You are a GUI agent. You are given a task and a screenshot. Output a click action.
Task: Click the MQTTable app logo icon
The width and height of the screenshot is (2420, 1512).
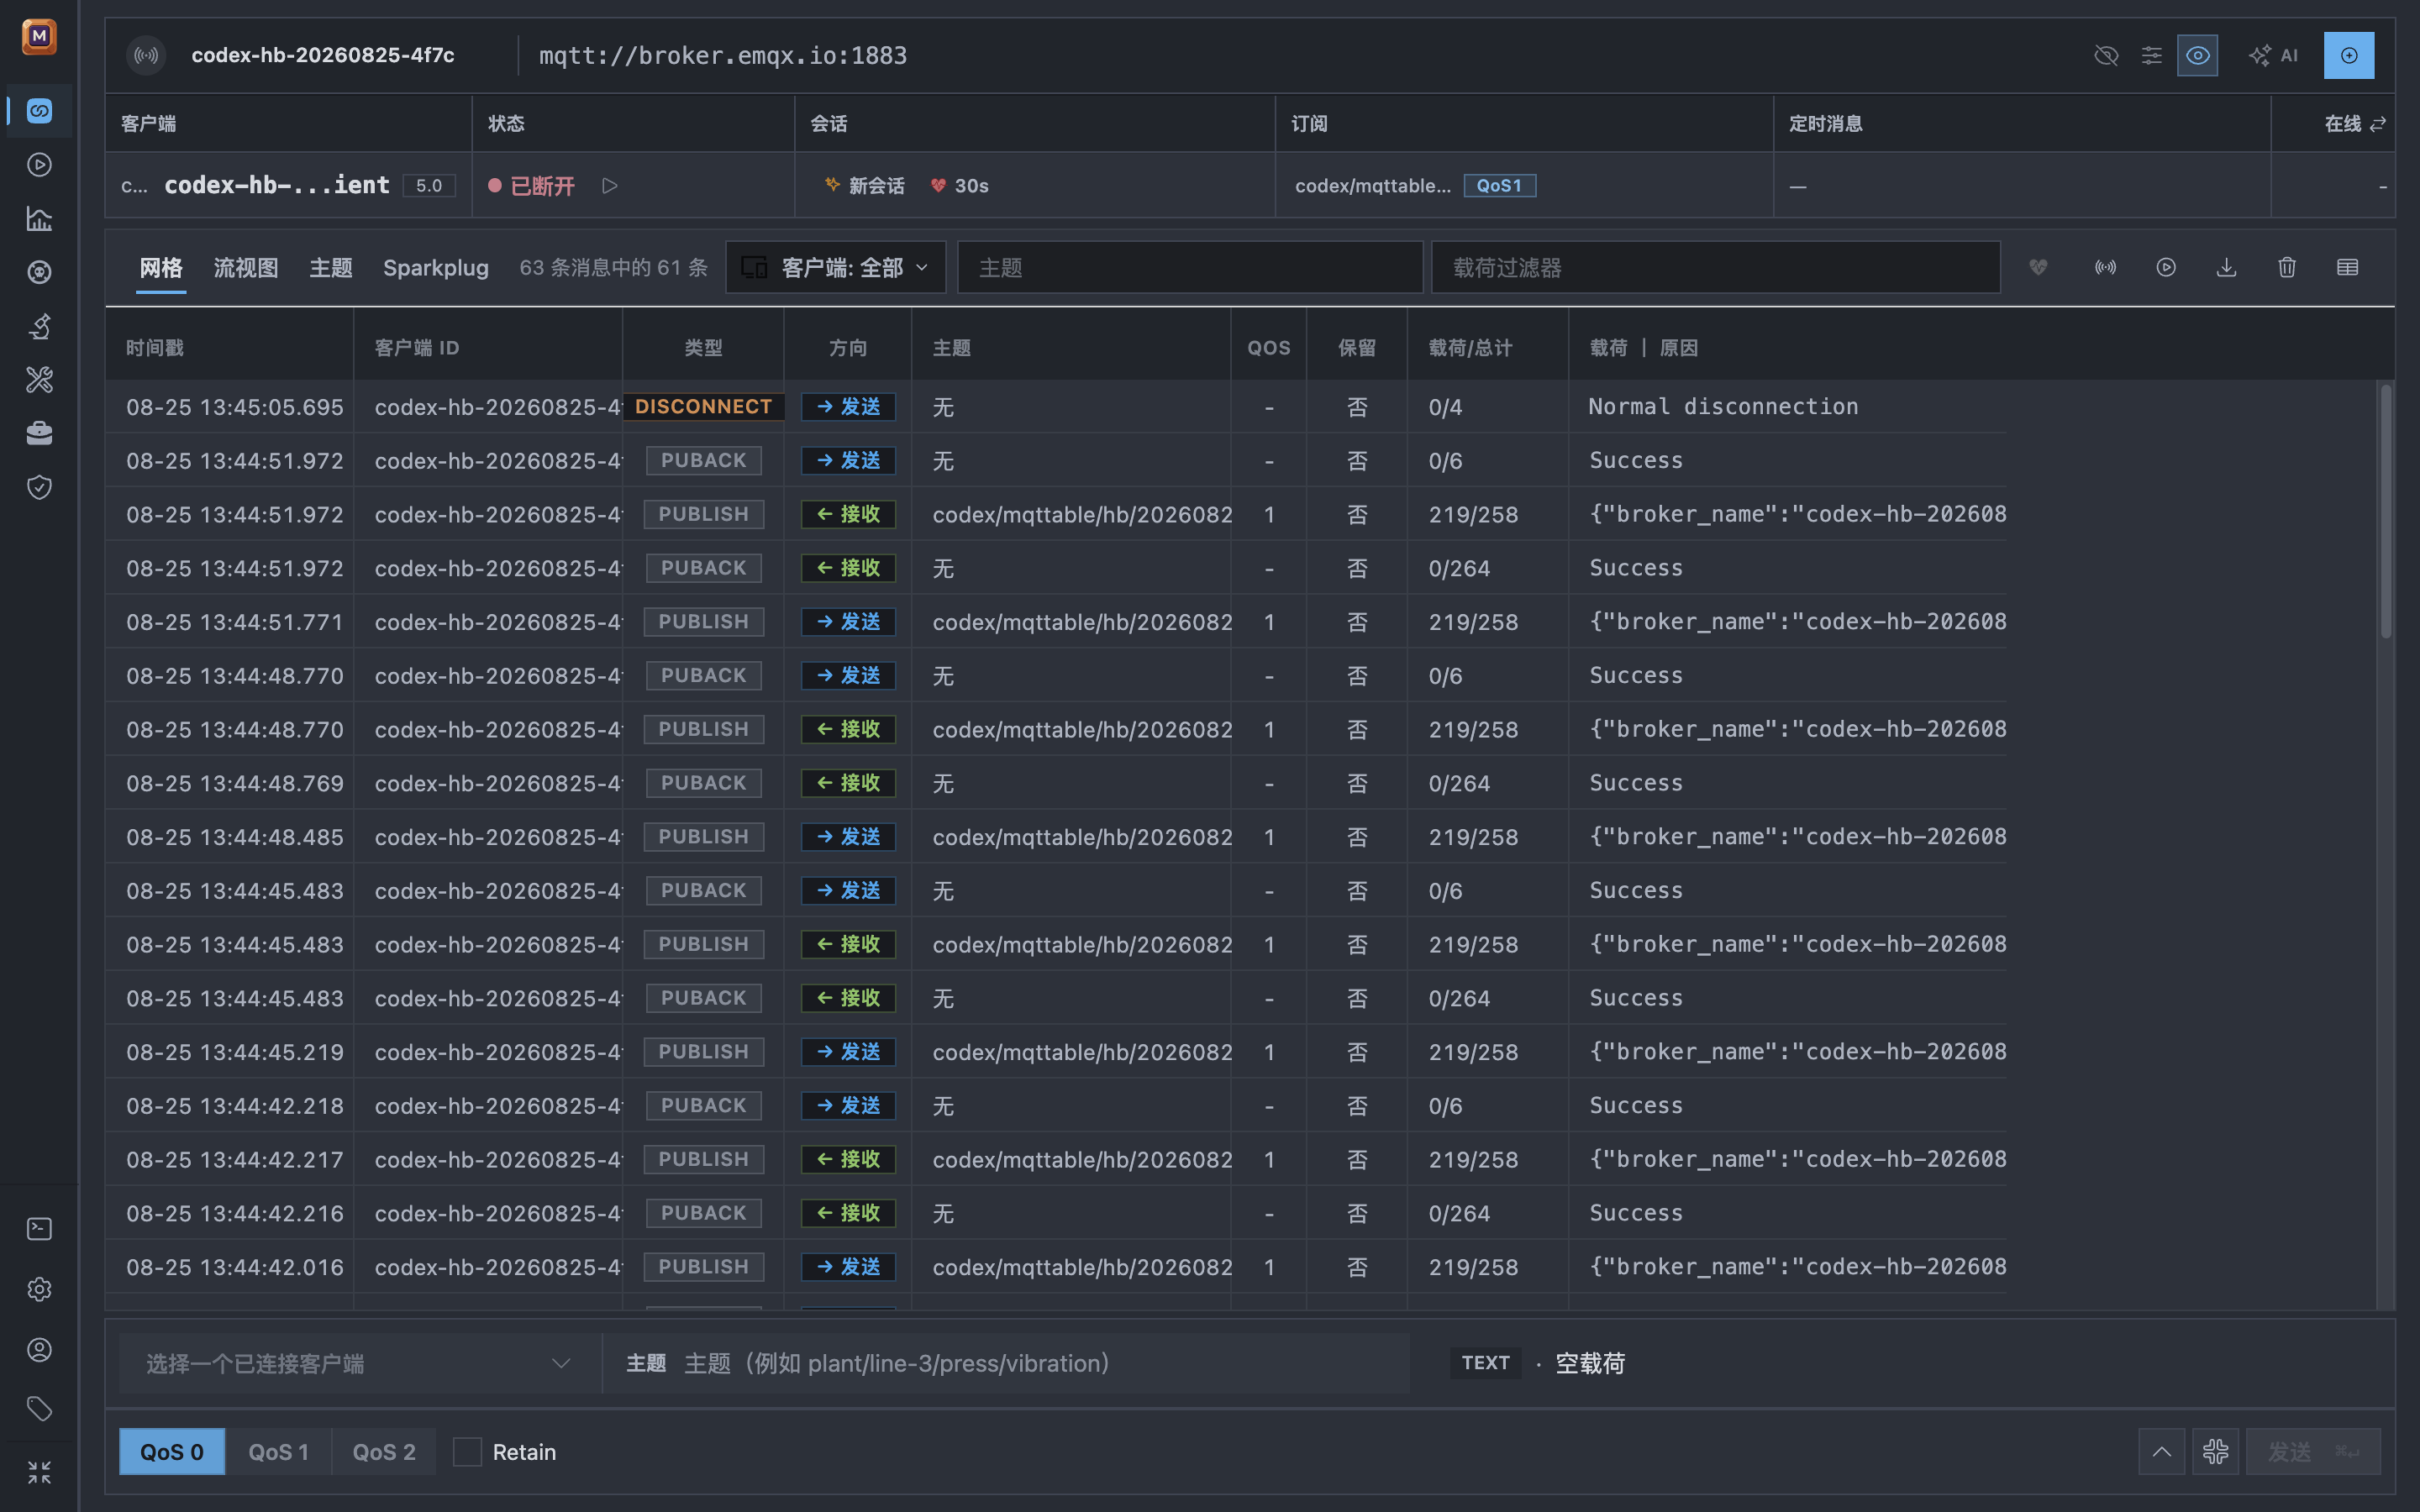coord(39,37)
